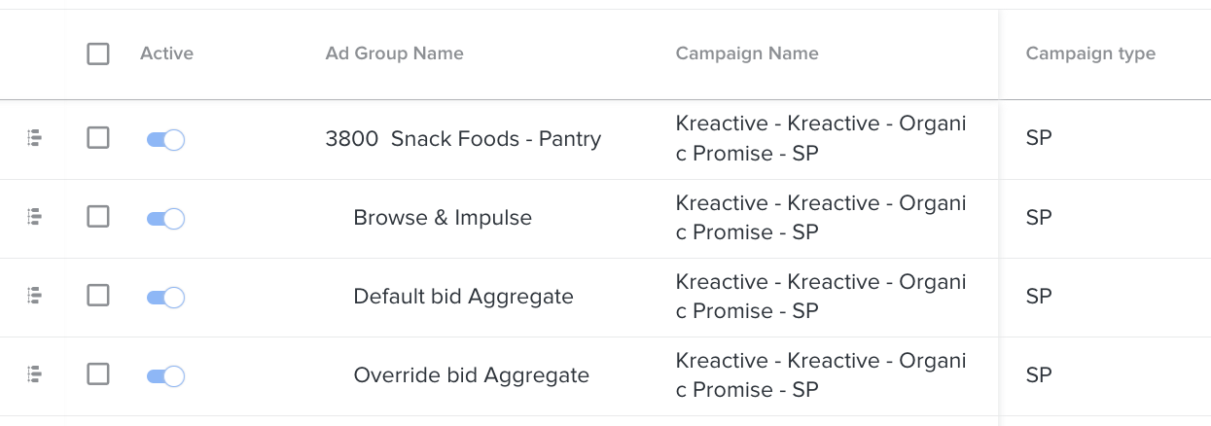This screenshot has width=1211, height=426.
Task: Open the Override bid Aggregate ad group
Action: pyautogui.click(x=471, y=374)
